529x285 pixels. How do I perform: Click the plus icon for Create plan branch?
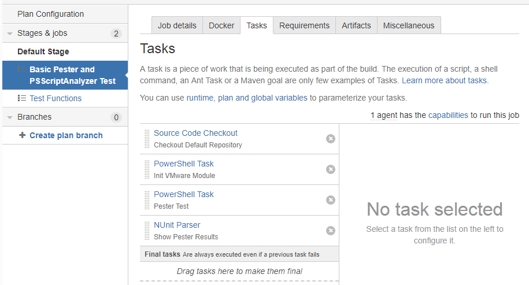point(23,135)
